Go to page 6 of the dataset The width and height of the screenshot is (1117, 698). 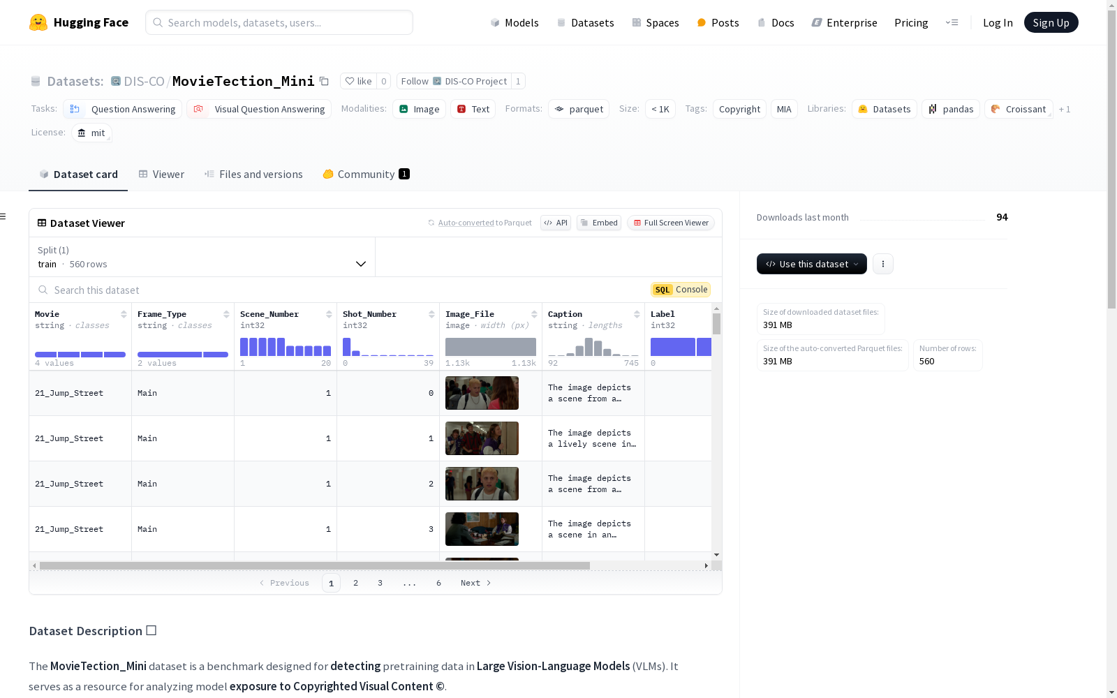(438, 583)
